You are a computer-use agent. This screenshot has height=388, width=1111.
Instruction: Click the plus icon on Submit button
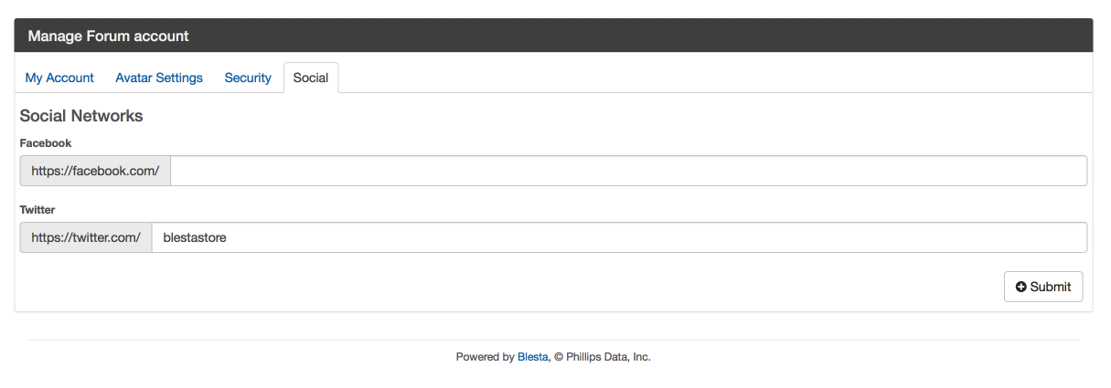pyautogui.click(x=1021, y=287)
